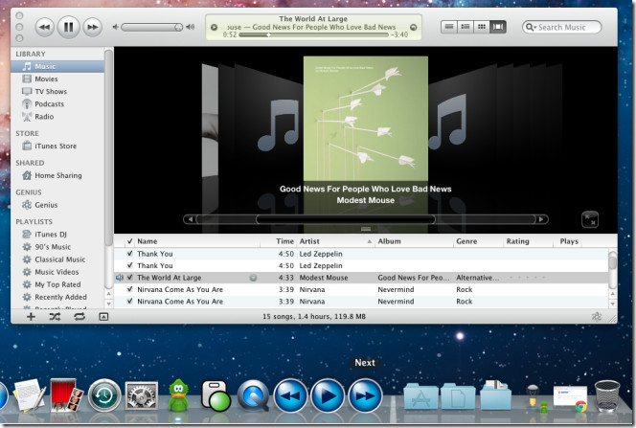Adjust the volume slider knob

(x=178, y=27)
